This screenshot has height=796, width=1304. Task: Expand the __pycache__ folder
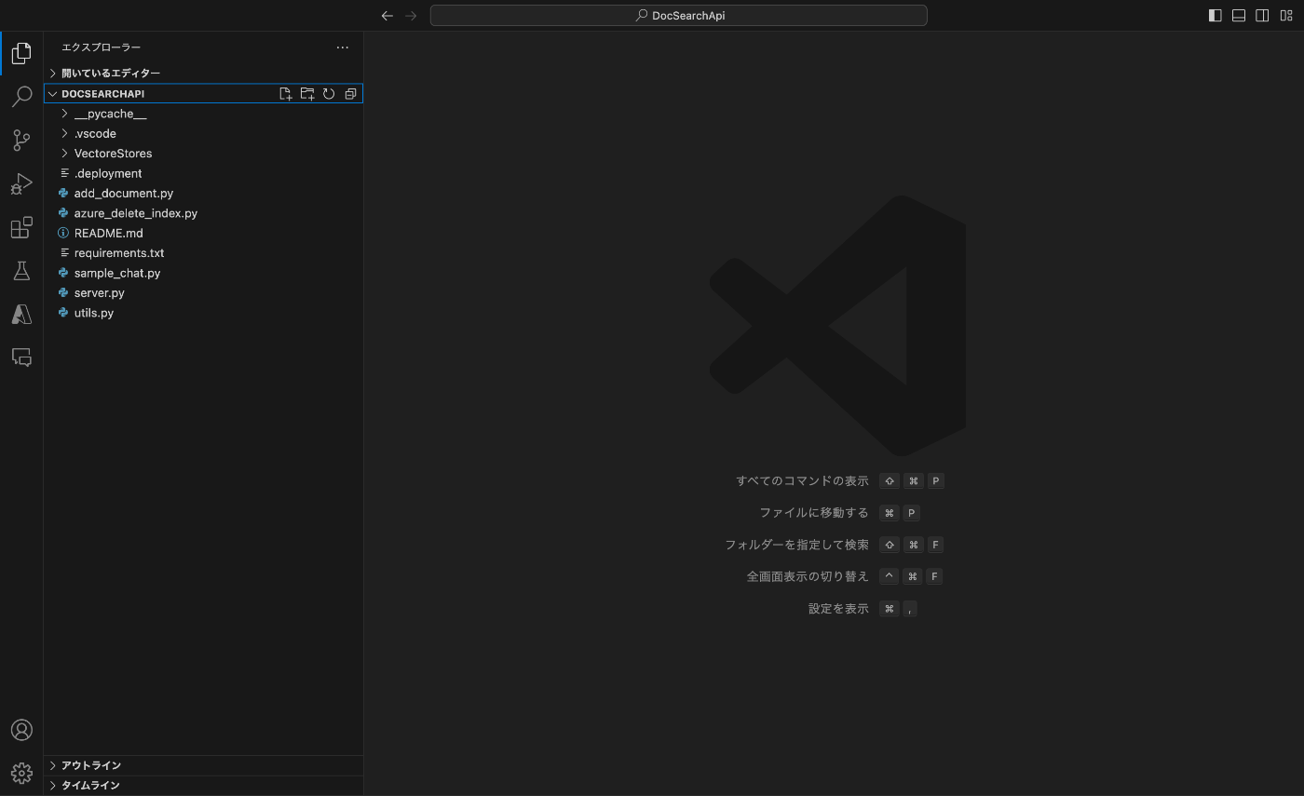click(203, 114)
